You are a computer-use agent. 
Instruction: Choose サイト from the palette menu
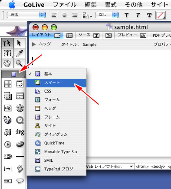(x=56, y=126)
